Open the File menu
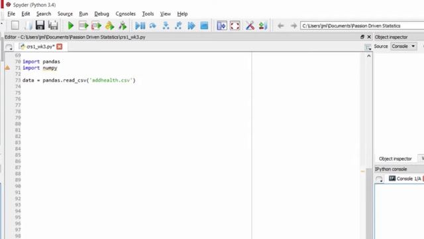Screen dimensions: 424x239 click(11, 14)
